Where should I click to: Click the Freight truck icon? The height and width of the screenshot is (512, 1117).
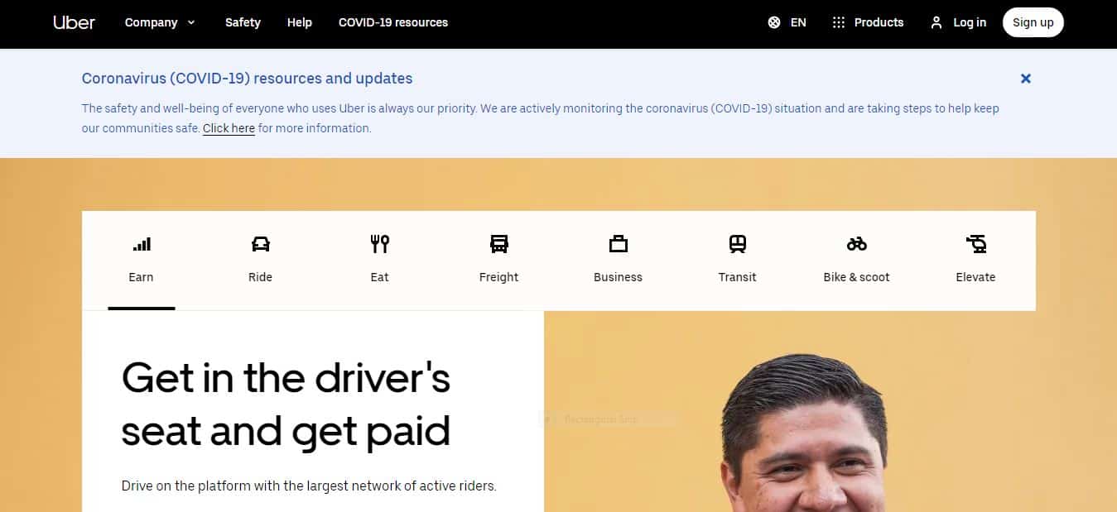point(499,244)
